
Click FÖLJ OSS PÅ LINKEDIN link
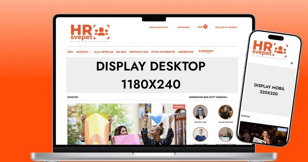tap(226, 27)
